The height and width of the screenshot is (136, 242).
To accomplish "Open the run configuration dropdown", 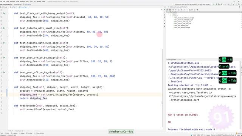I will pos(192,4).
